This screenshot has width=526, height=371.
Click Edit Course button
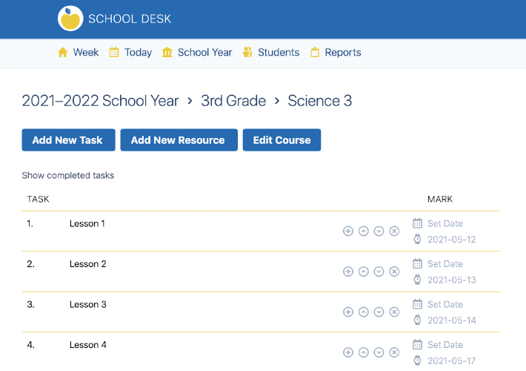(x=282, y=139)
